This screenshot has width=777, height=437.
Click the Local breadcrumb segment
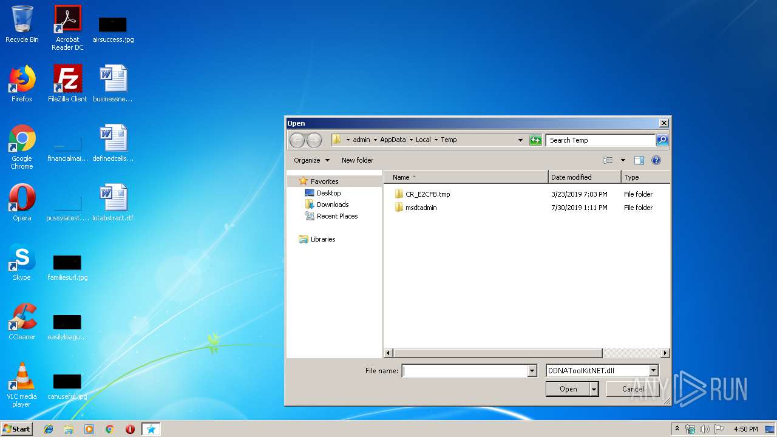tap(423, 140)
